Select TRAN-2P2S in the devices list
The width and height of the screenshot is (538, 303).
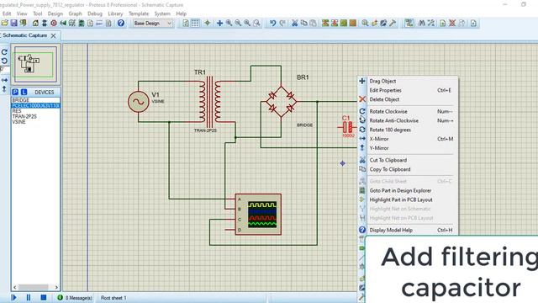coord(35,116)
